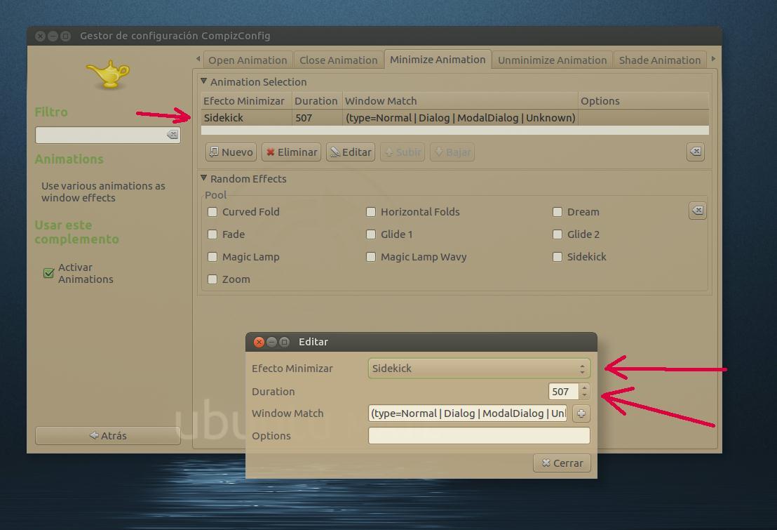
Task: Click the Options column header
Action: pyautogui.click(x=644, y=101)
